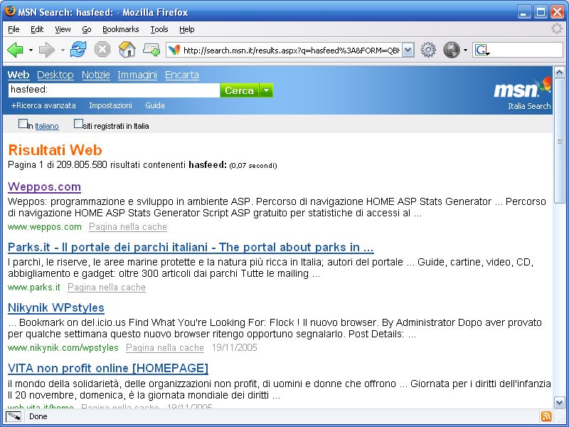This screenshot has width=569, height=427.
Task: Click the green Back arrow button
Action: [x=15, y=50]
